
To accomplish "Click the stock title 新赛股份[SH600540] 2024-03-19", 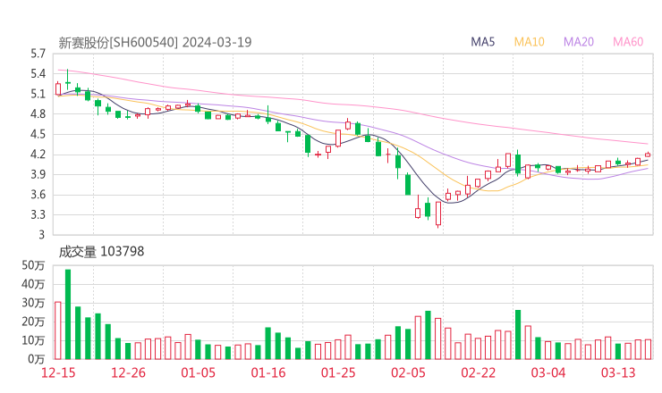I will pyautogui.click(x=155, y=42).
